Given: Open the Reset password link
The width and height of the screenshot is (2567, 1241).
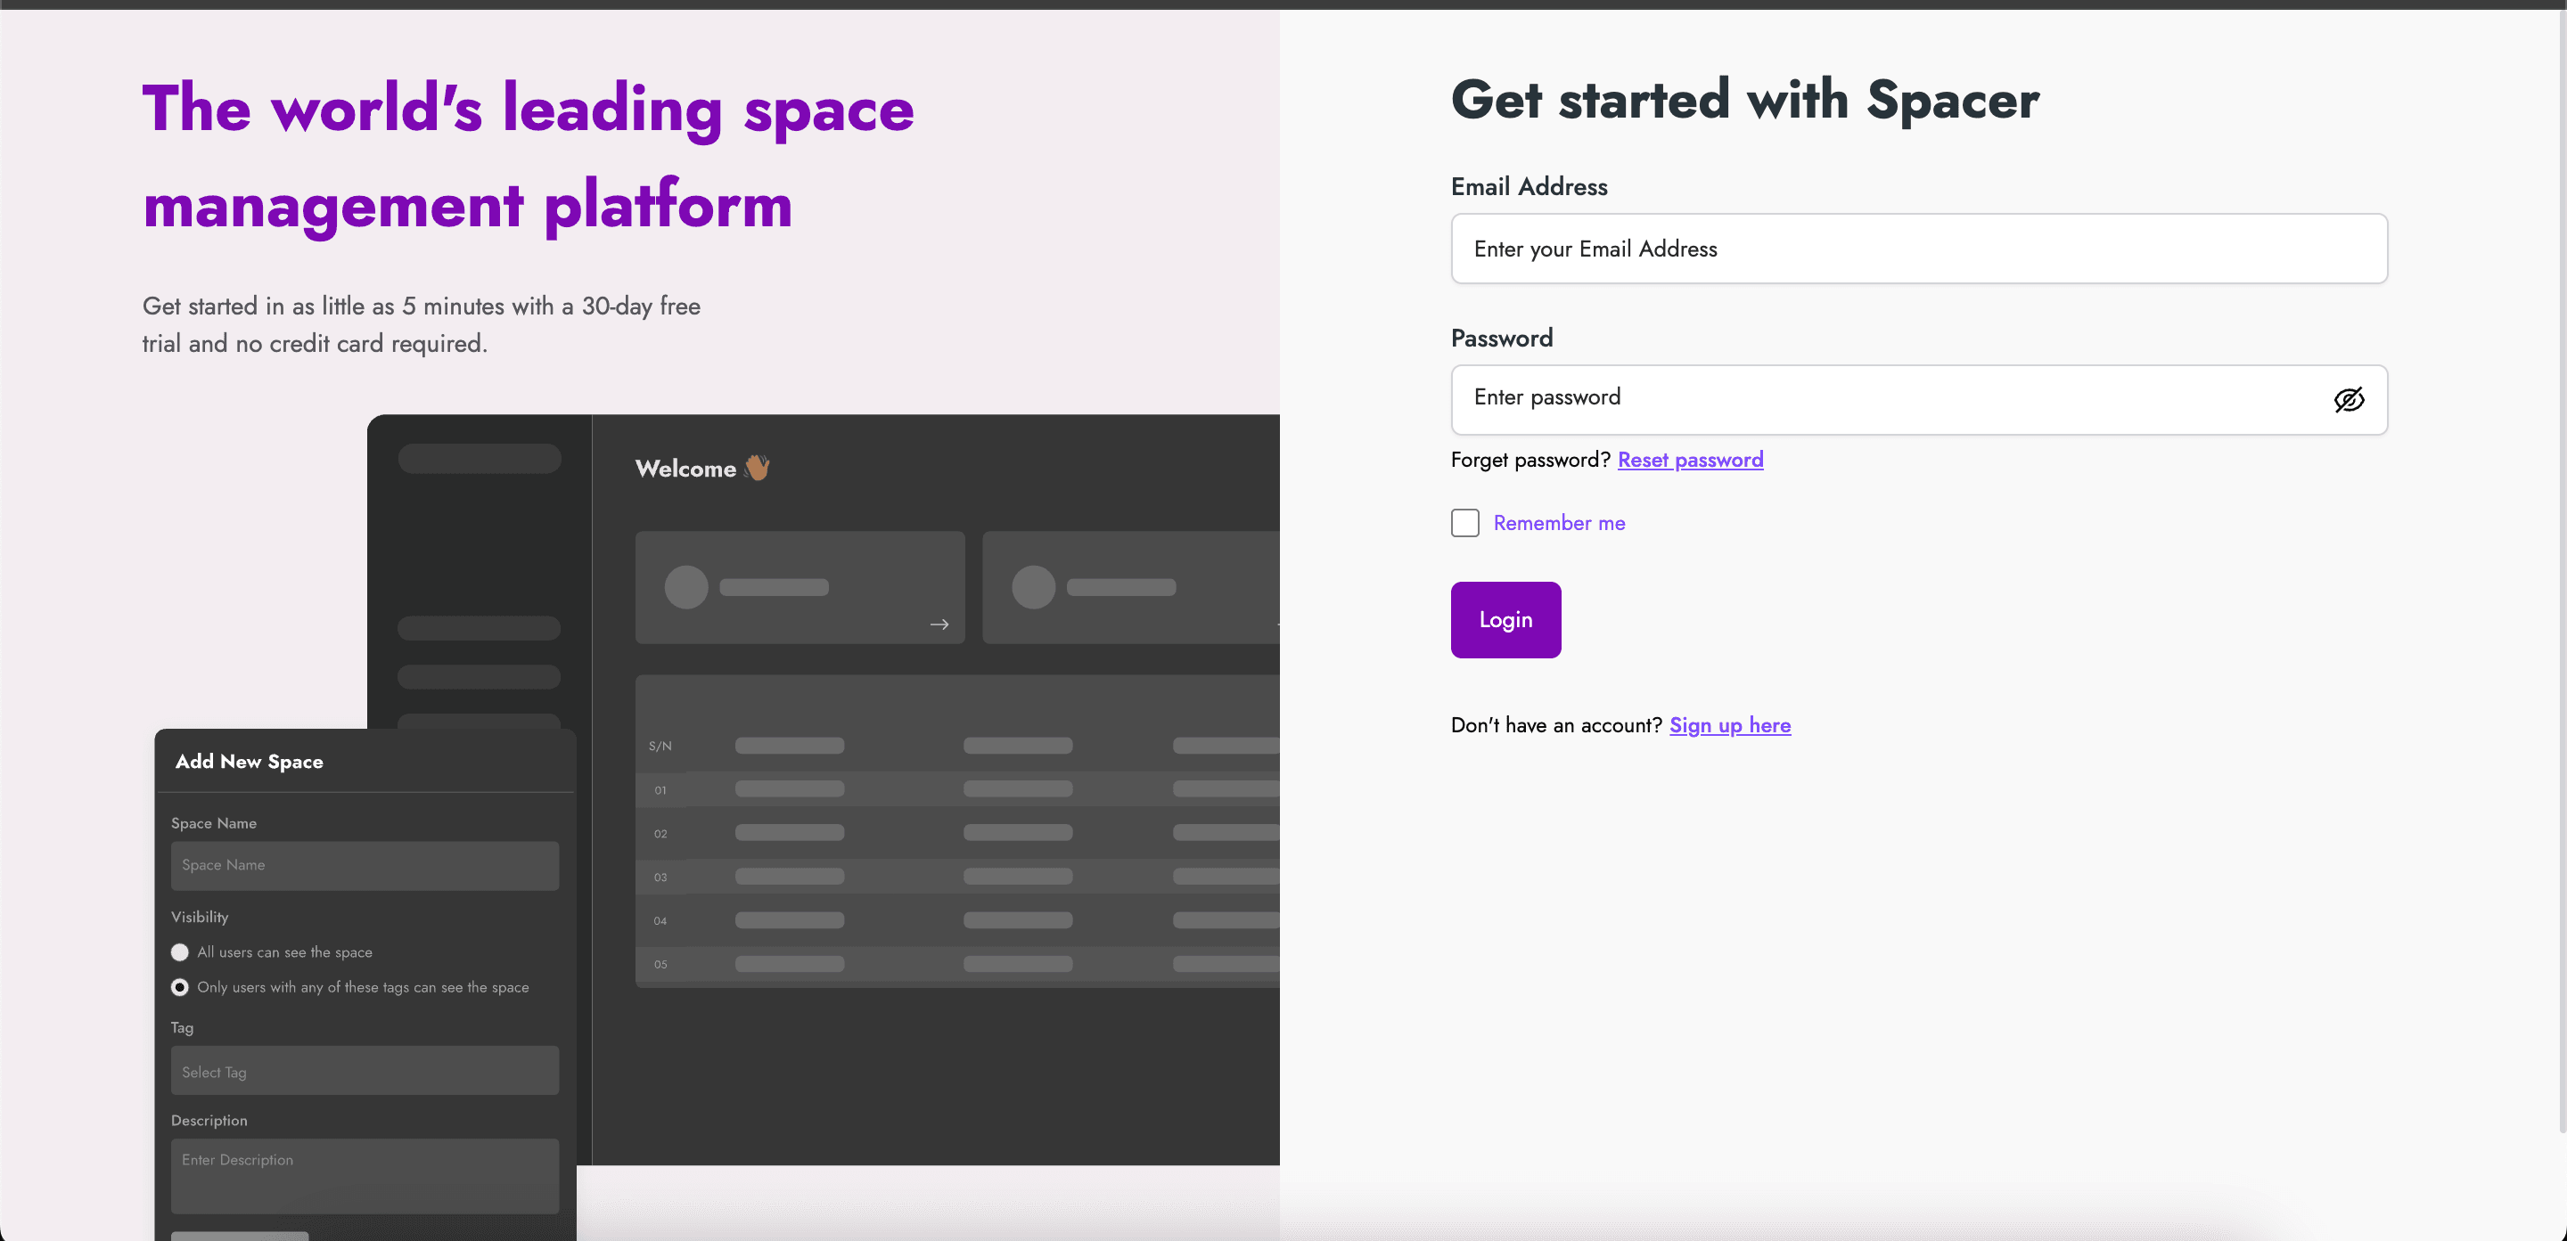Looking at the screenshot, I should coord(1690,461).
